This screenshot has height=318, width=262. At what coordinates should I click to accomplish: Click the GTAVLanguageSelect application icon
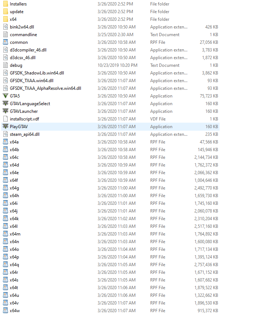pyautogui.click(x=6, y=103)
